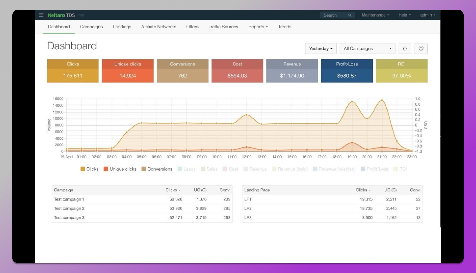Open the All Campaigns selector
Screen dimensions: 476x273
tap(367, 49)
